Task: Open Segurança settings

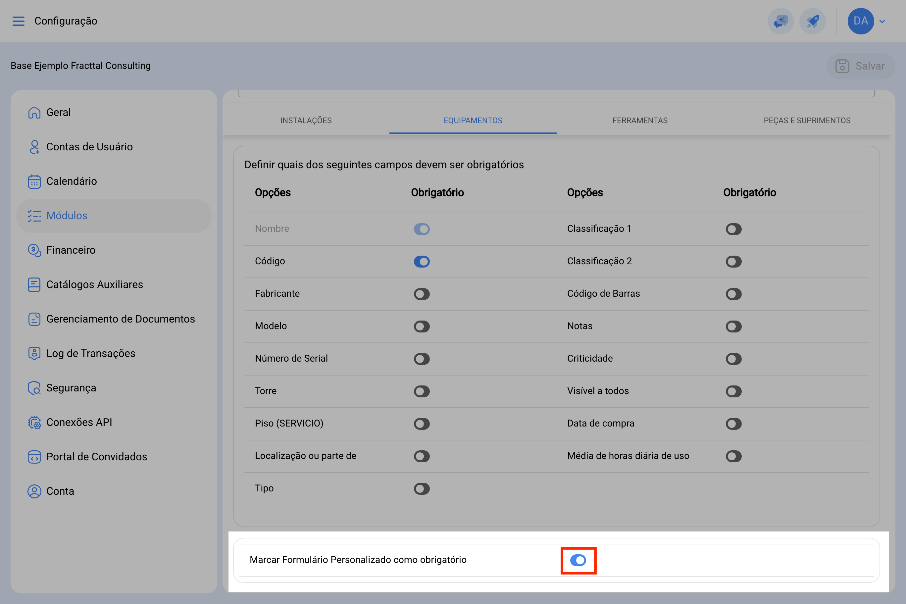Action: (114, 388)
